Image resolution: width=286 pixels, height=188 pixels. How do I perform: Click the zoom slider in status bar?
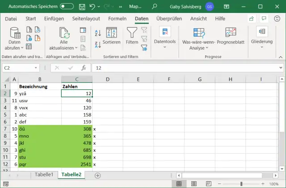point(241,184)
